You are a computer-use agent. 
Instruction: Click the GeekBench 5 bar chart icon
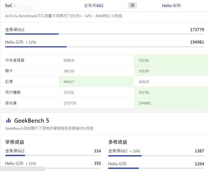point(8,120)
